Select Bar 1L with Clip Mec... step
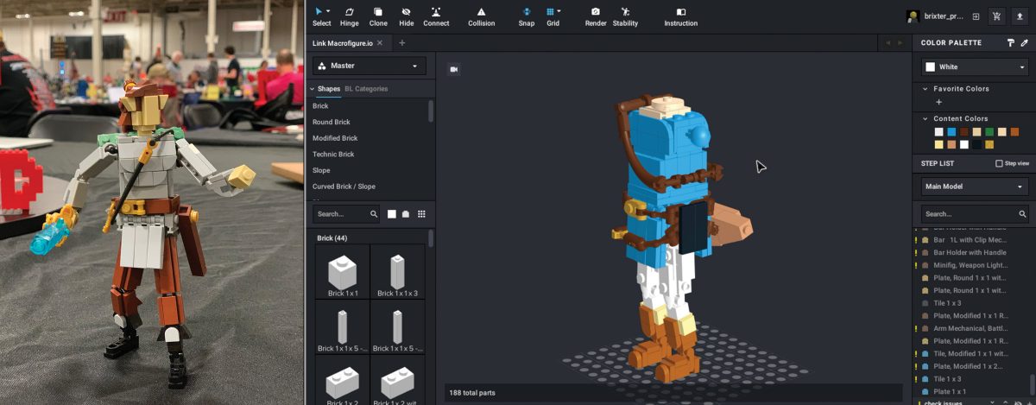This screenshot has height=405, width=1036. 970,239
